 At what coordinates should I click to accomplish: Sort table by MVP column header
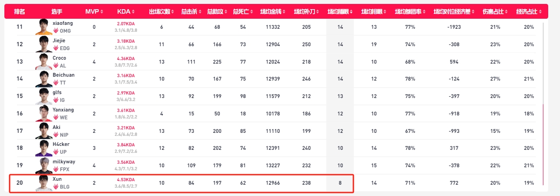click(94, 11)
